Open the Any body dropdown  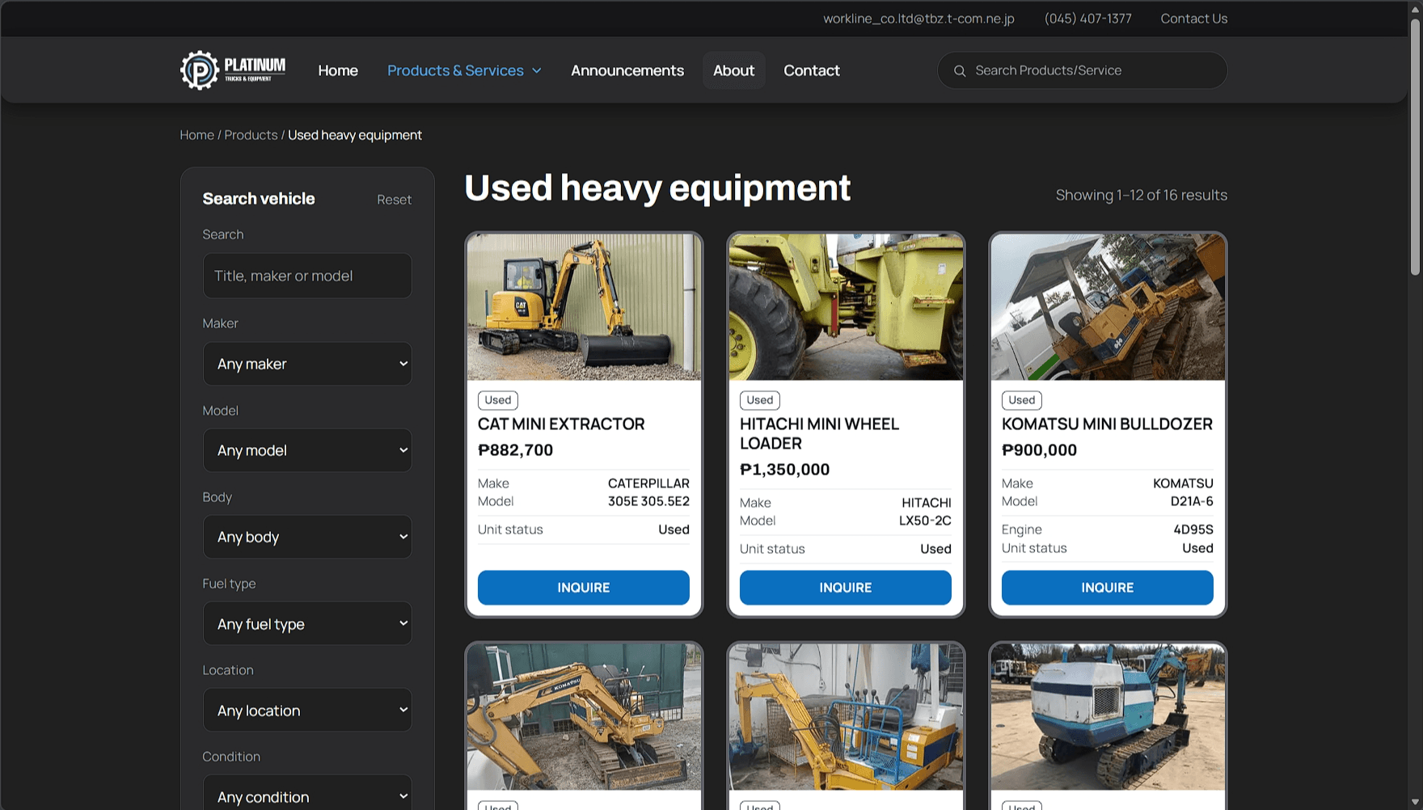[x=307, y=537]
